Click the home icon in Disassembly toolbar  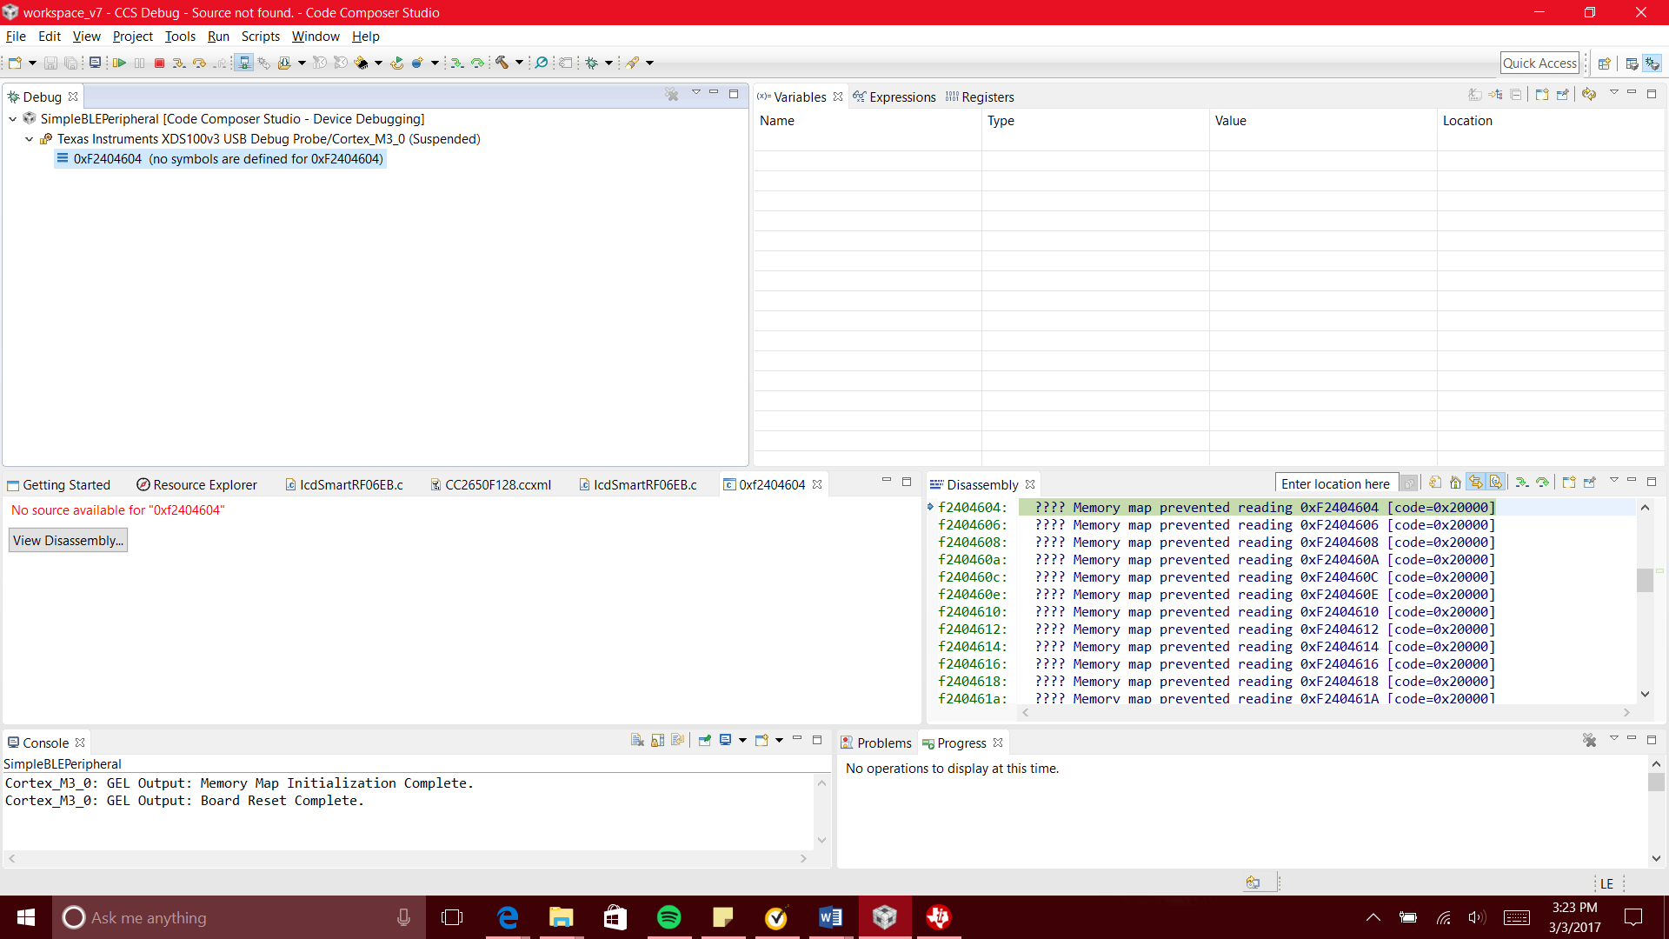[1455, 483]
